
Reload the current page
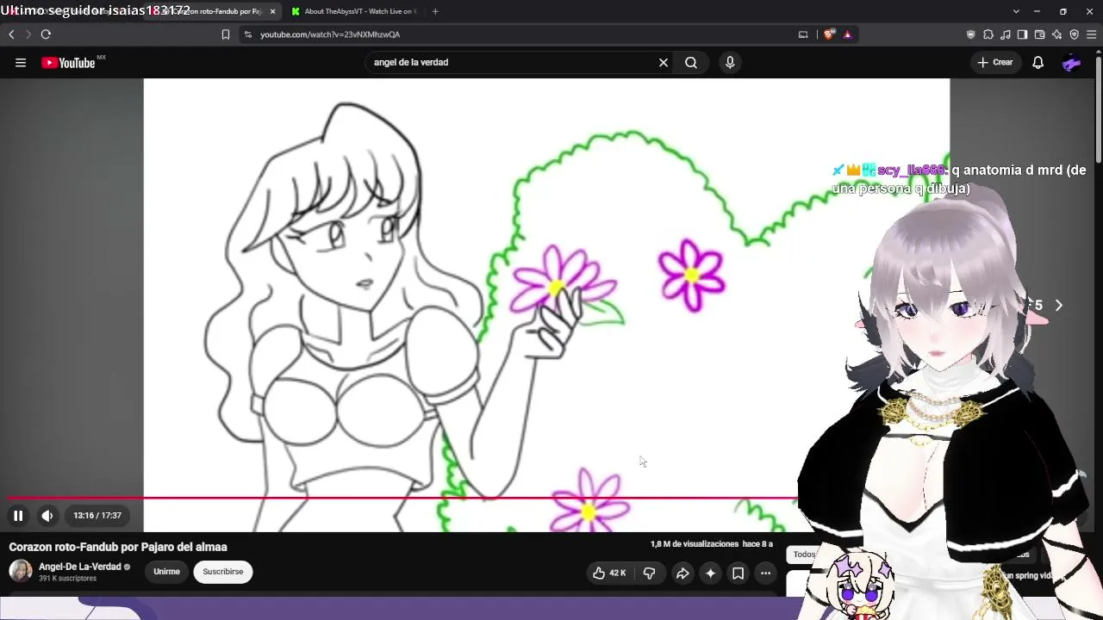click(46, 34)
